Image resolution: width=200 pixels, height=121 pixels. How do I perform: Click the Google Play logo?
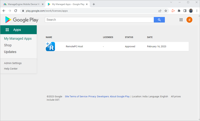pyautogui.click(x=22, y=20)
